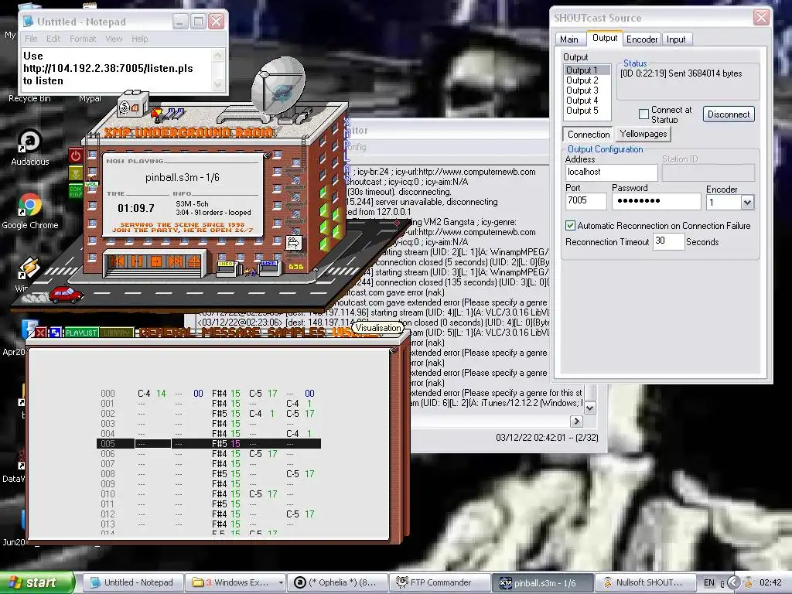The width and height of the screenshot is (792, 594).
Task: Close the SHOUTcast Source window
Action: pos(761,18)
